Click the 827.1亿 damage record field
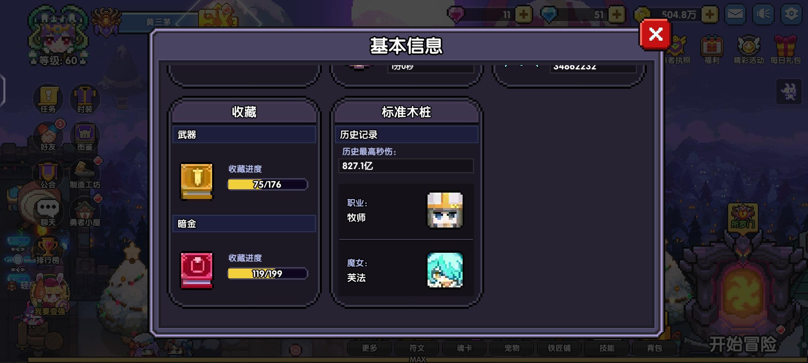This screenshot has width=808, height=363. coord(406,166)
